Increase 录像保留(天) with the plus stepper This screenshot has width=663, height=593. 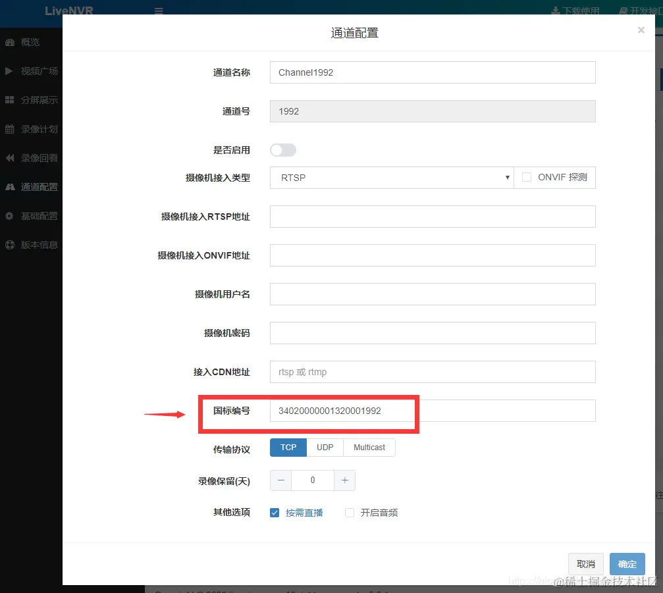tap(344, 480)
